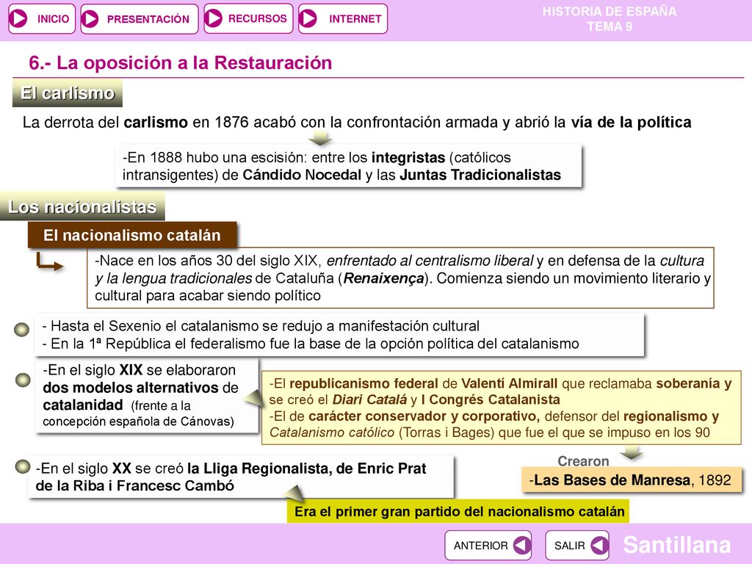Image resolution: width=752 pixels, height=564 pixels.
Task: Click the text 'Catalanismo católico'
Action: 332,433
